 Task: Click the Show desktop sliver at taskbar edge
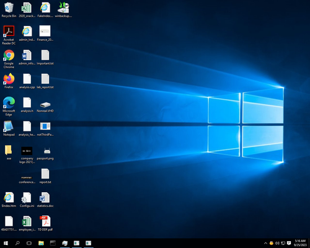[x=309, y=243]
